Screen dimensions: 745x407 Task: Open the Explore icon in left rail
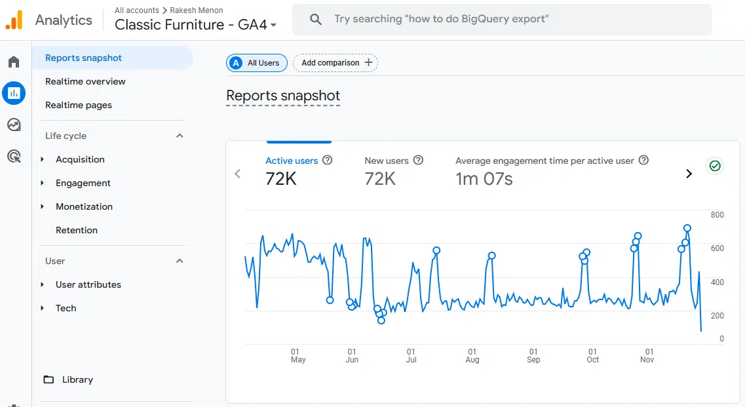(14, 125)
